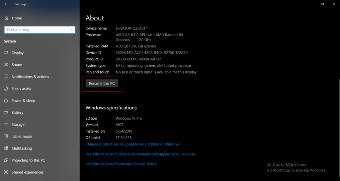The width and height of the screenshot is (340, 181).
Task: Click the Windows 10 Pro edition value
Action: (129, 118)
